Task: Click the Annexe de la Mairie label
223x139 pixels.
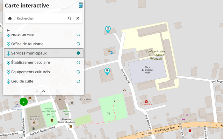Action: 17,107
